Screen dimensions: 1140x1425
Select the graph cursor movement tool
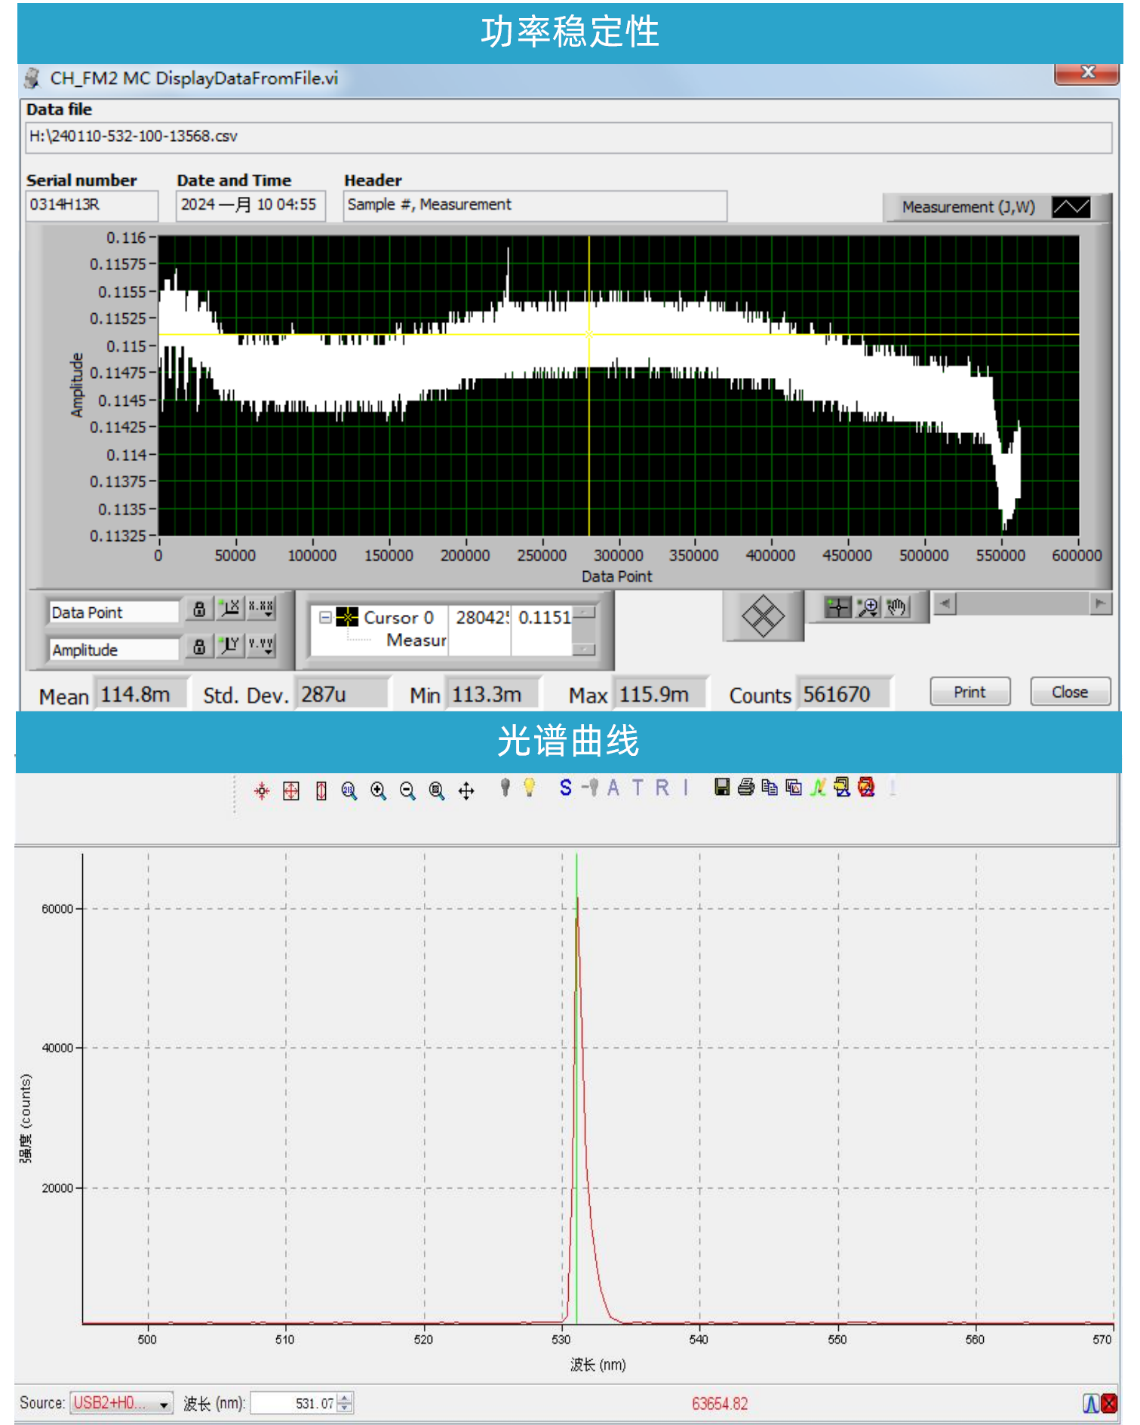click(x=837, y=607)
